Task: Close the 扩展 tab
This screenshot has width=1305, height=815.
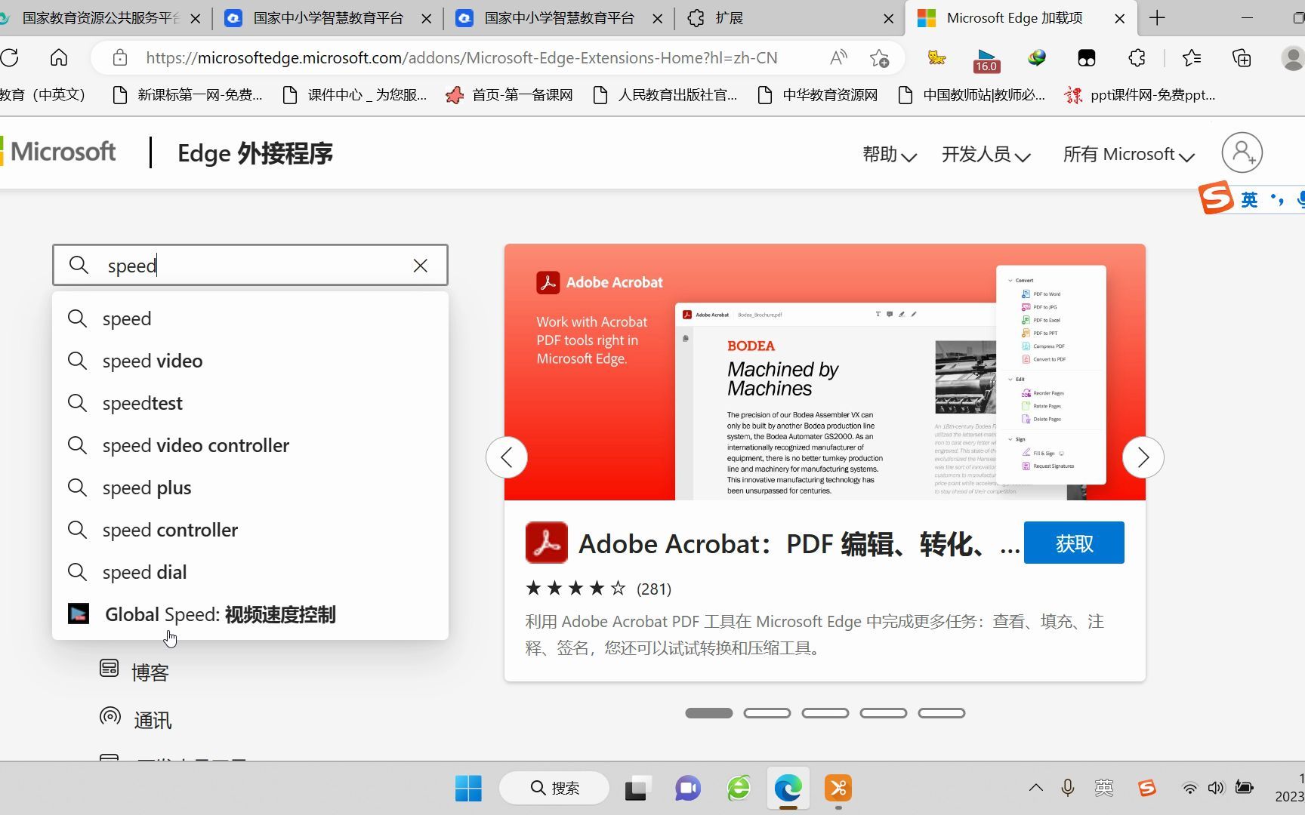Action: (889, 19)
